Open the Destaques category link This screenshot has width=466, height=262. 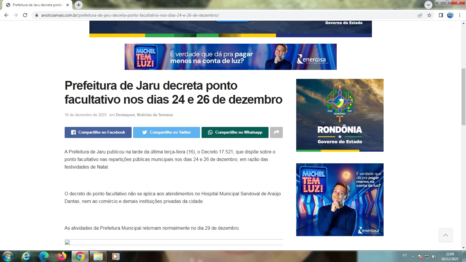(125, 115)
